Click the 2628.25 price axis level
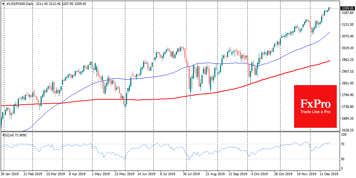 click(347, 130)
